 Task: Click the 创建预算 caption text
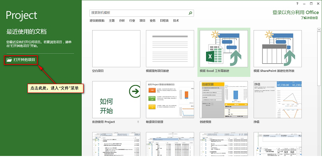pyautogui.click(x=205, y=122)
